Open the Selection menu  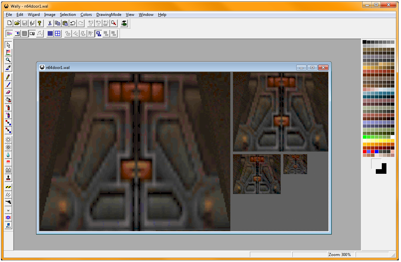click(x=68, y=15)
